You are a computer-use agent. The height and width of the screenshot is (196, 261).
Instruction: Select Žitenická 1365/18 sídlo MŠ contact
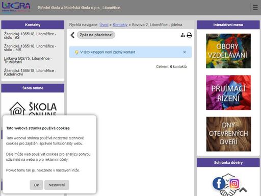pyautogui.click(x=33, y=48)
